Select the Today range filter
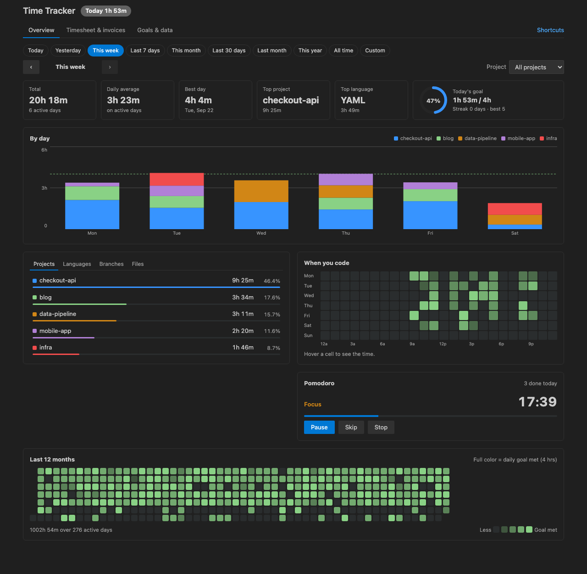Screen dimensions: 587x574 (x=36, y=51)
